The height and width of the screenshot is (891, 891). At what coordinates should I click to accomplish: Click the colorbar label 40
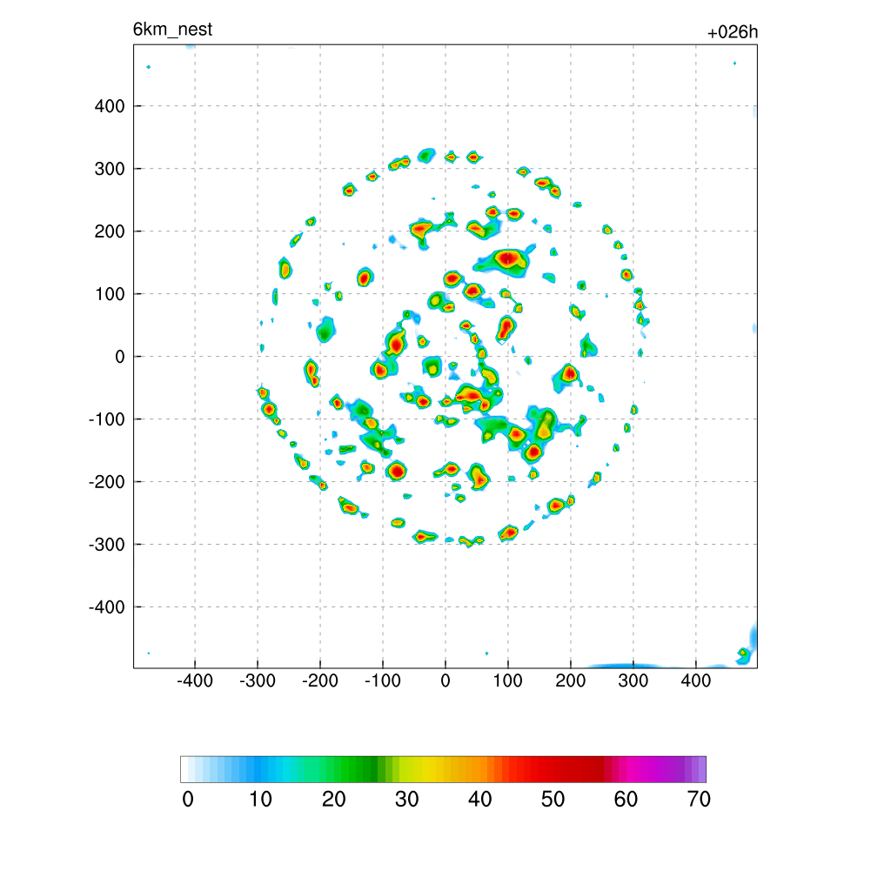point(479,799)
